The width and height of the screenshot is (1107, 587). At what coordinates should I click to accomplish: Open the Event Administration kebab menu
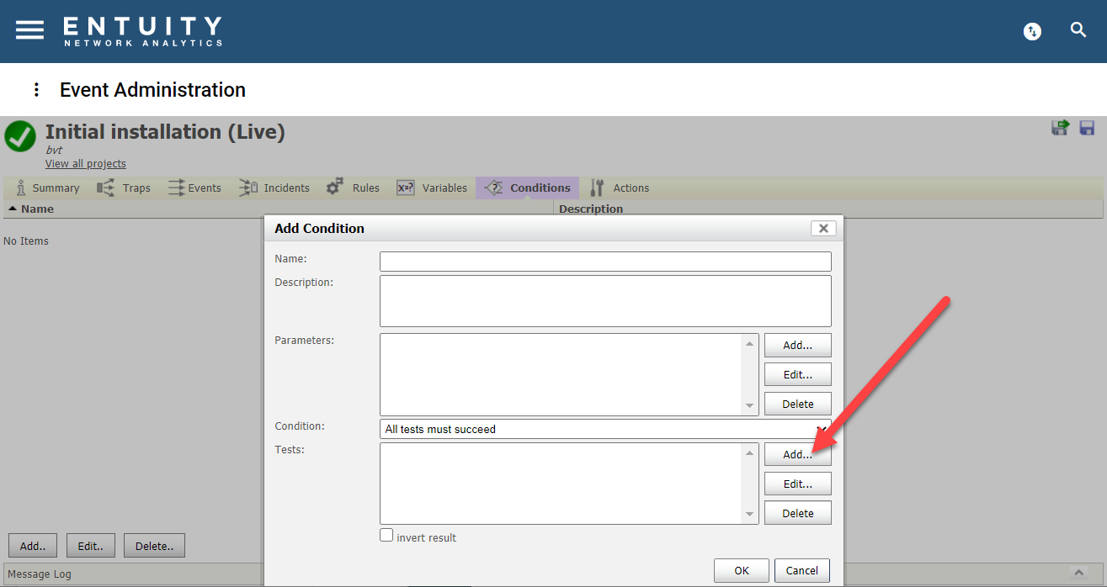pyautogui.click(x=36, y=89)
